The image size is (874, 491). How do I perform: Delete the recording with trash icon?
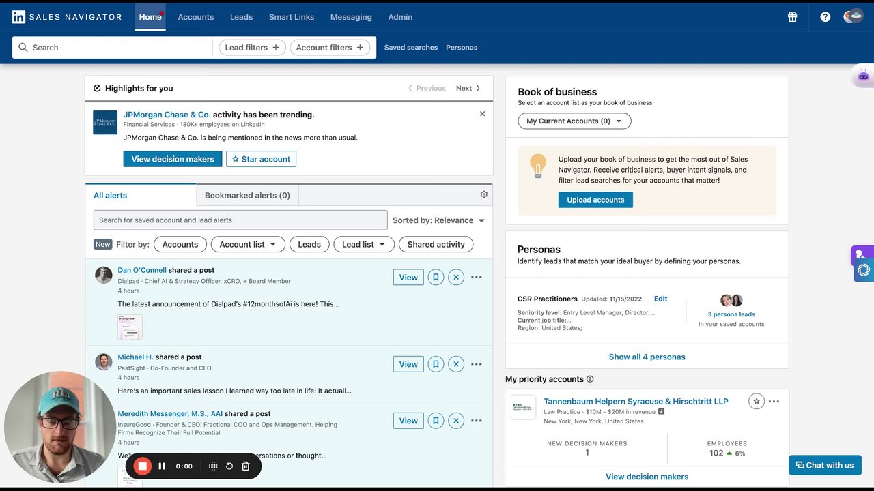[x=246, y=466]
